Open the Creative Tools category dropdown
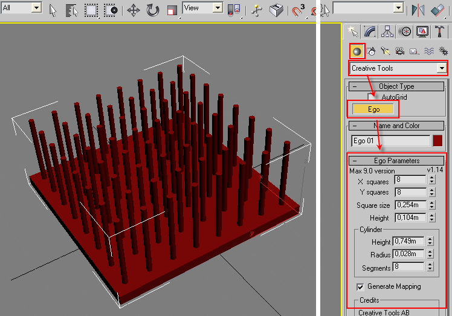Viewport: 452px width, 316px height. pyautogui.click(x=398, y=68)
